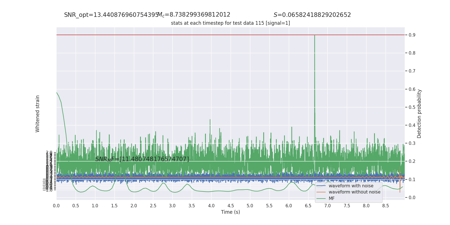The height and width of the screenshot is (225, 450).
Task: Click legend entry 'waveform with noise'
Action: tap(351, 186)
